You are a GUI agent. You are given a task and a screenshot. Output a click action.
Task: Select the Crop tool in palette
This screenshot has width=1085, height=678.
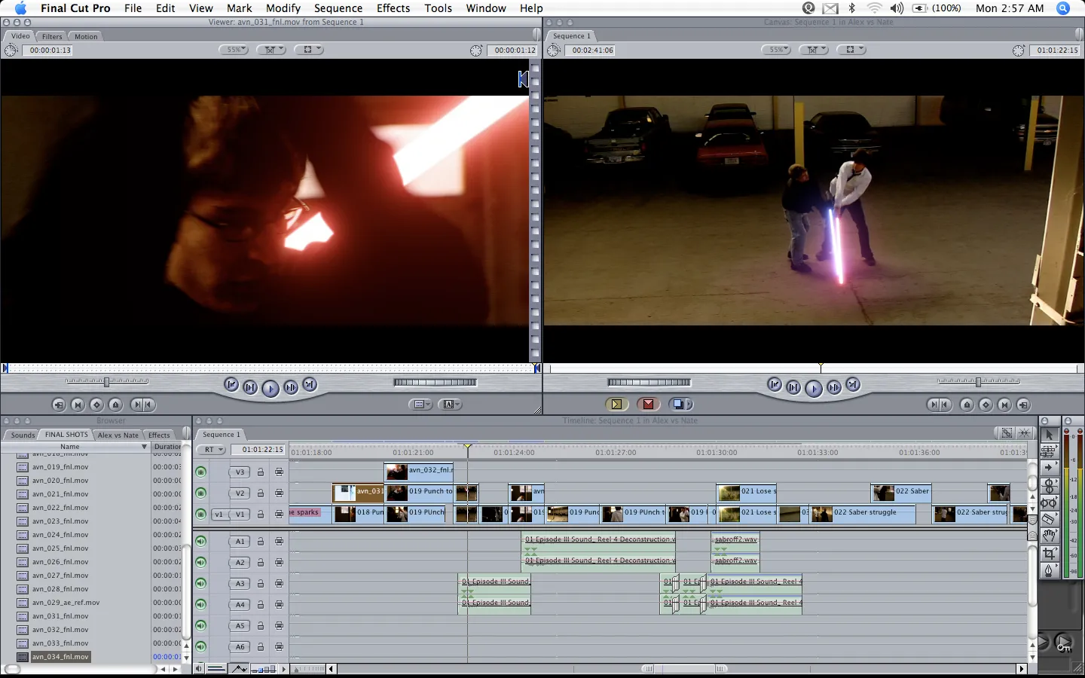(x=1049, y=554)
